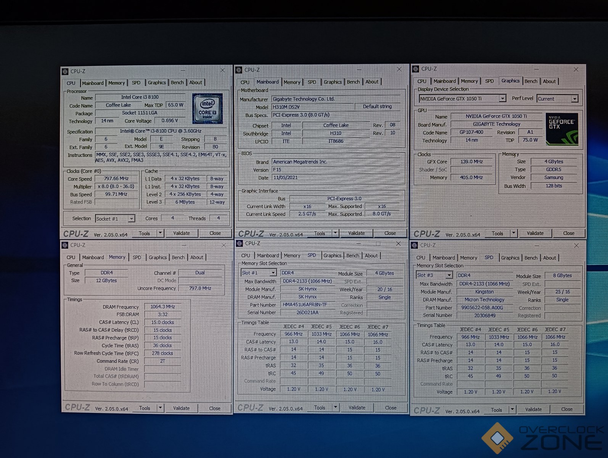The image size is (608, 458).
Task: Click title bar icon of the GTX 1050 Ti window
Action: pyautogui.click(x=415, y=69)
